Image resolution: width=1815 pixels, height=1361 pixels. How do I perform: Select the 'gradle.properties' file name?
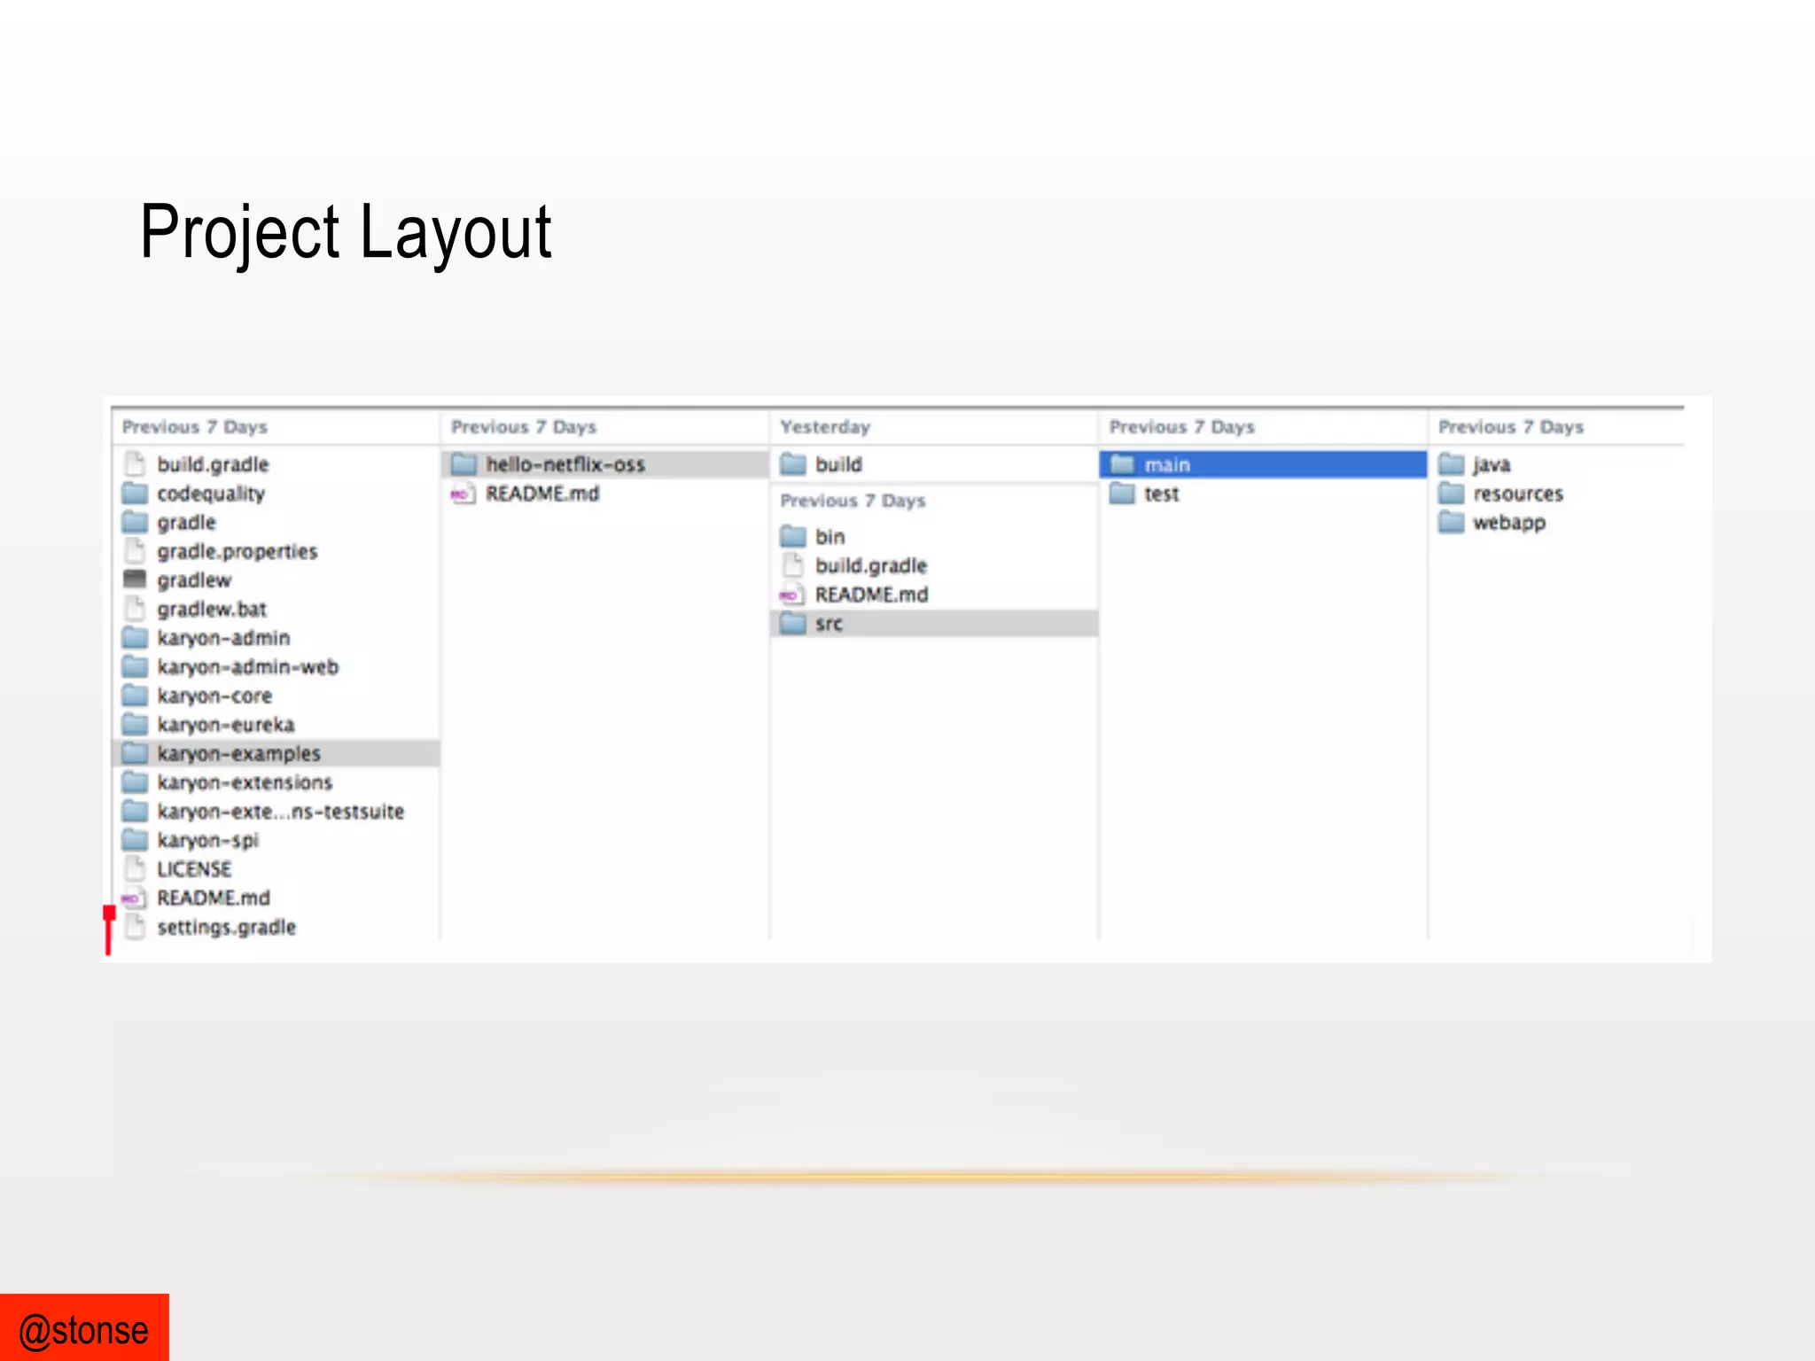click(238, 551)
